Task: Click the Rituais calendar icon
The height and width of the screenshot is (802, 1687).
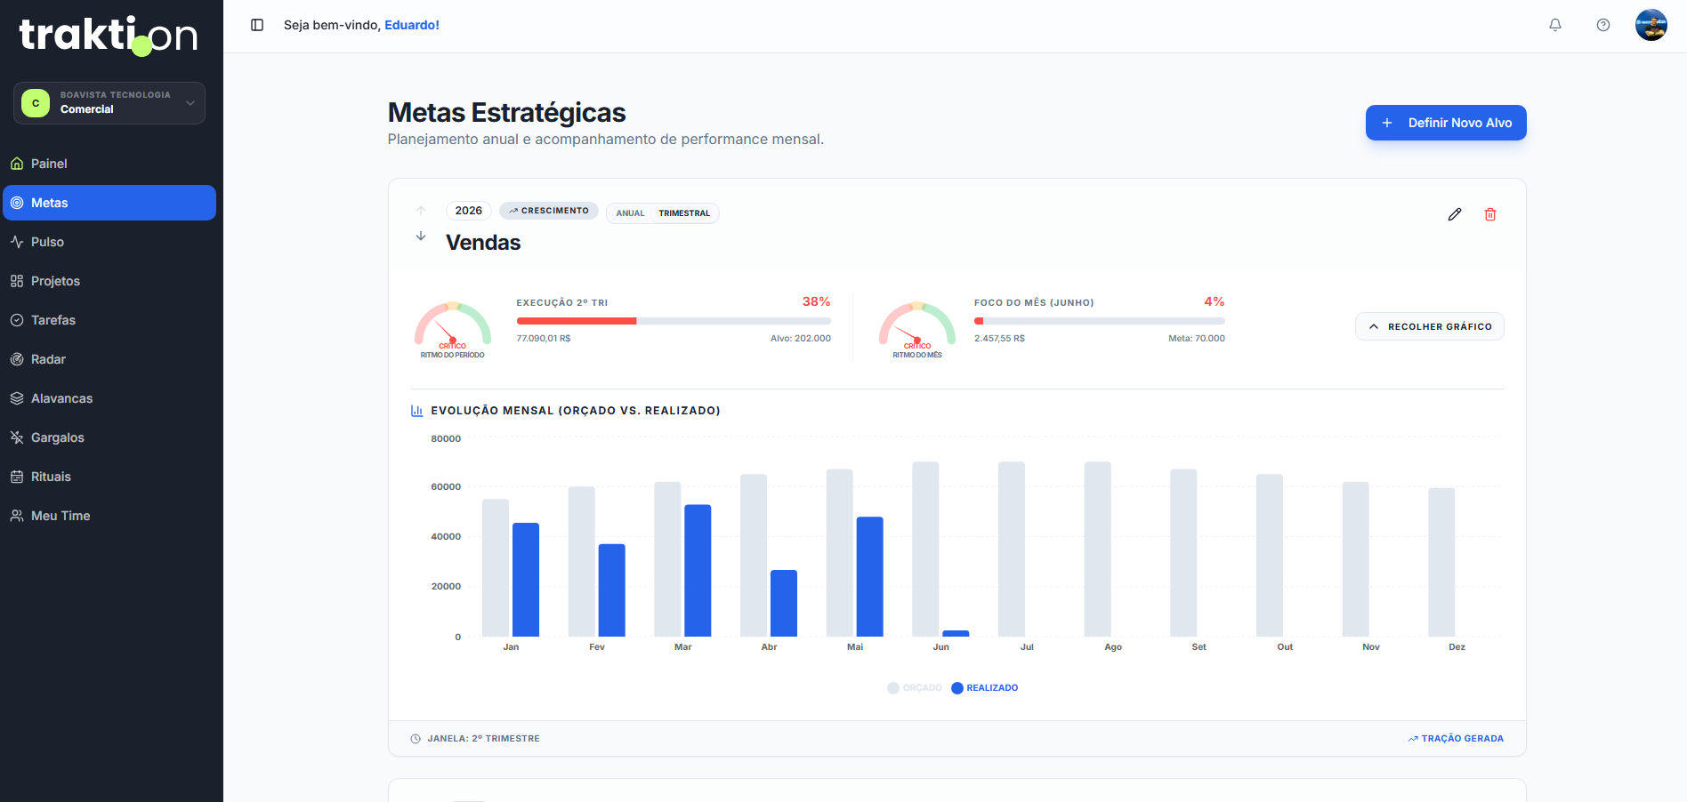Action: (x=17, y=477)
